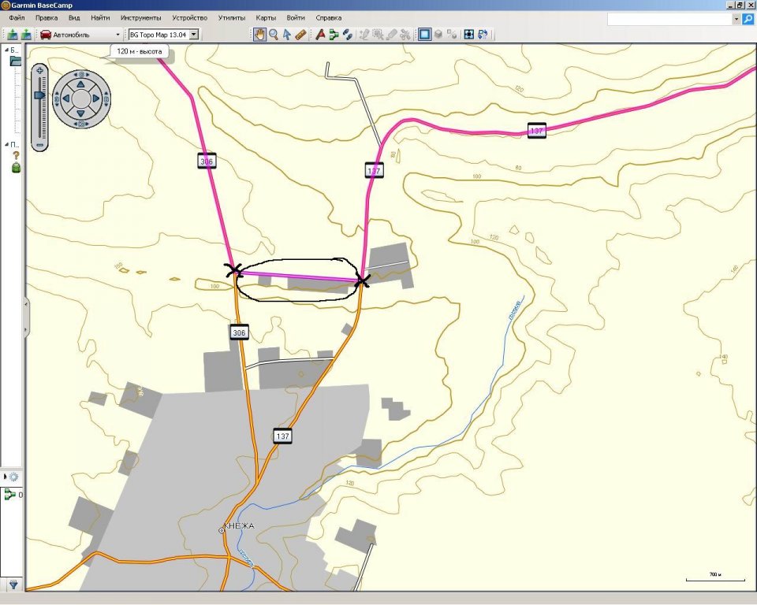Open the Найти menu

coord(100,18)
